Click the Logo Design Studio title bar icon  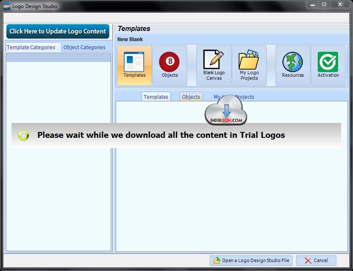pos(7,6)
